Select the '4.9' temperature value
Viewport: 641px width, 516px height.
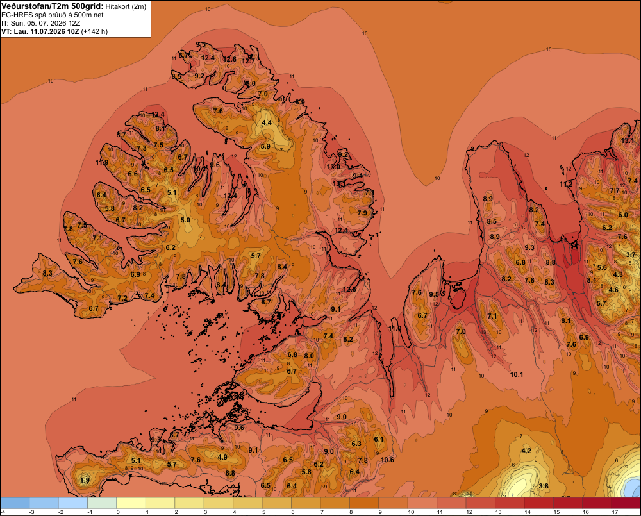click(222, 457)
